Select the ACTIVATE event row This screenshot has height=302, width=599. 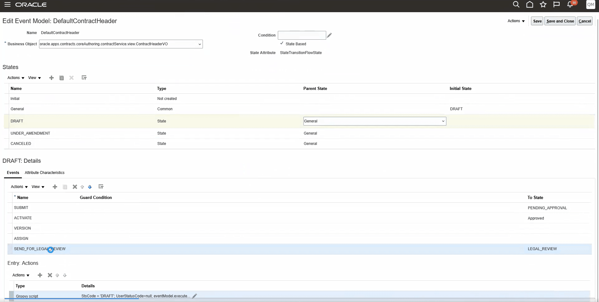click(300, 218)
